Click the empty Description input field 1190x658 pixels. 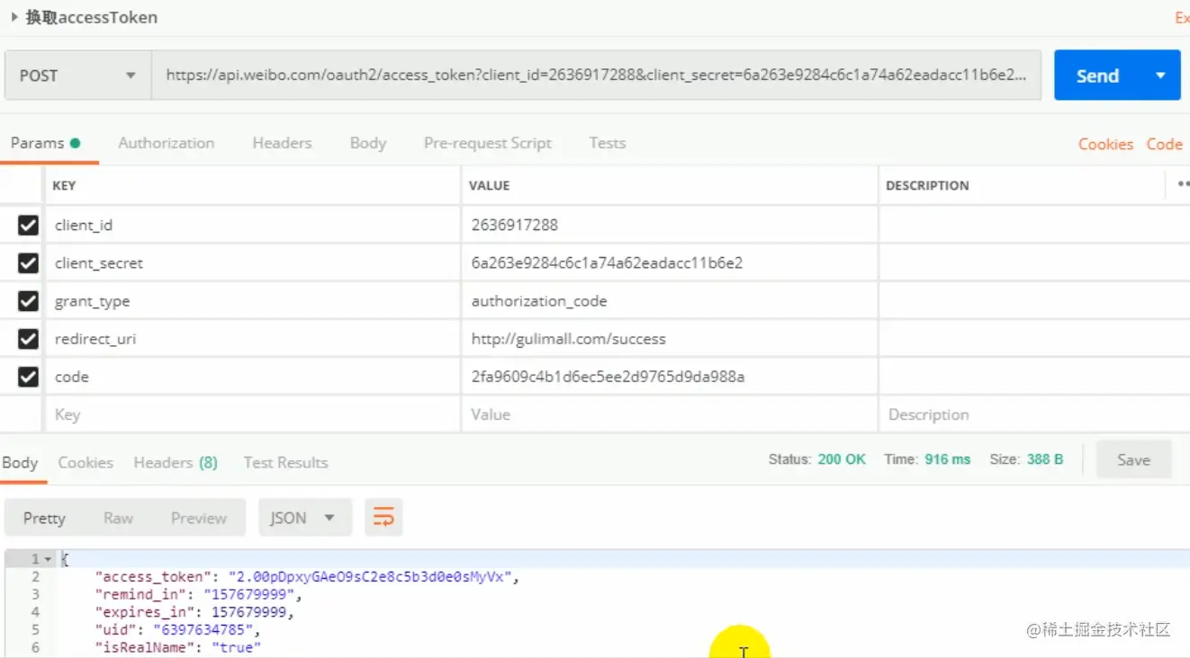1034,414
